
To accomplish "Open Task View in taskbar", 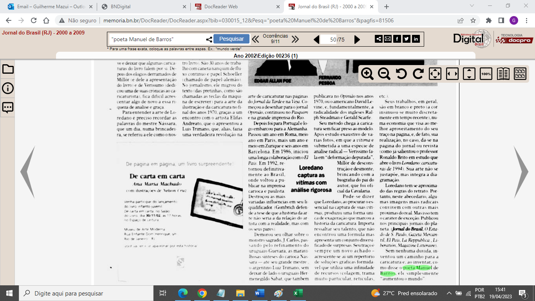I will (x=163, y=293).
